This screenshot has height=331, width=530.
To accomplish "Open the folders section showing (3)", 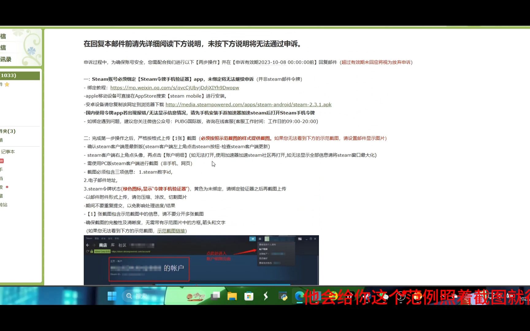I will tap(8, 131).
